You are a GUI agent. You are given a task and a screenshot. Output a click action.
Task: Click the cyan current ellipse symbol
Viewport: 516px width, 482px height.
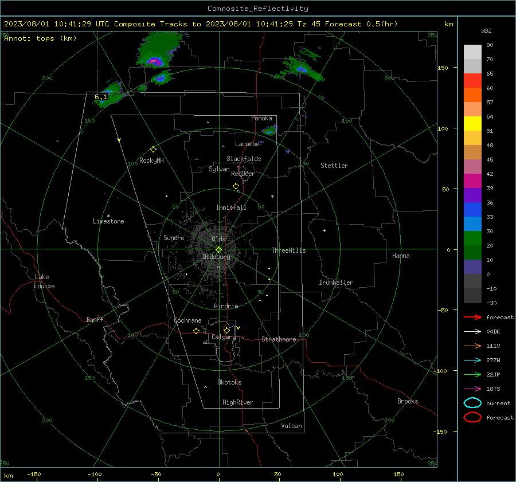[472, 403]
